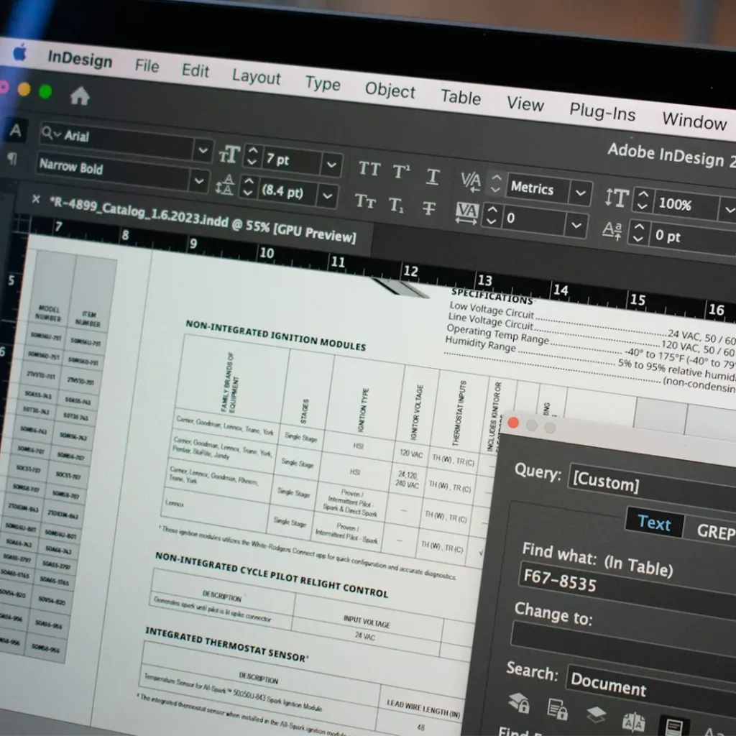The height and width of the screenshot is (736, 736).
Task: Toggle the highlighted Include Footnotes icon
Action: pyautogui.click(x=674, y=727)
